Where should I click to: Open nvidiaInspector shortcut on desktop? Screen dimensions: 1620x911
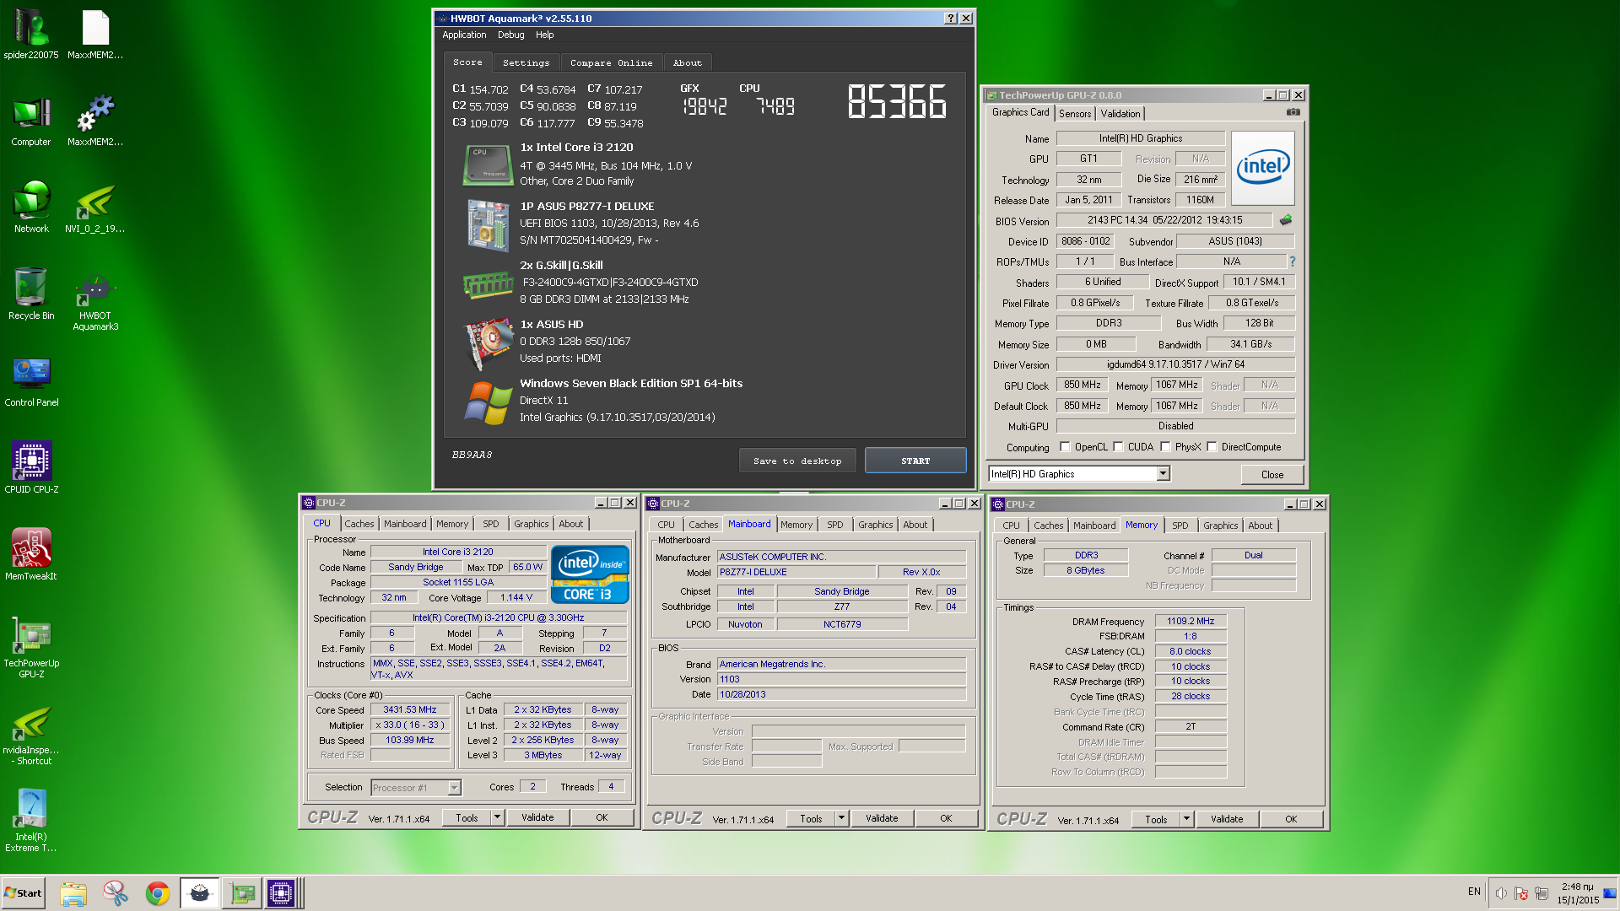31,735
